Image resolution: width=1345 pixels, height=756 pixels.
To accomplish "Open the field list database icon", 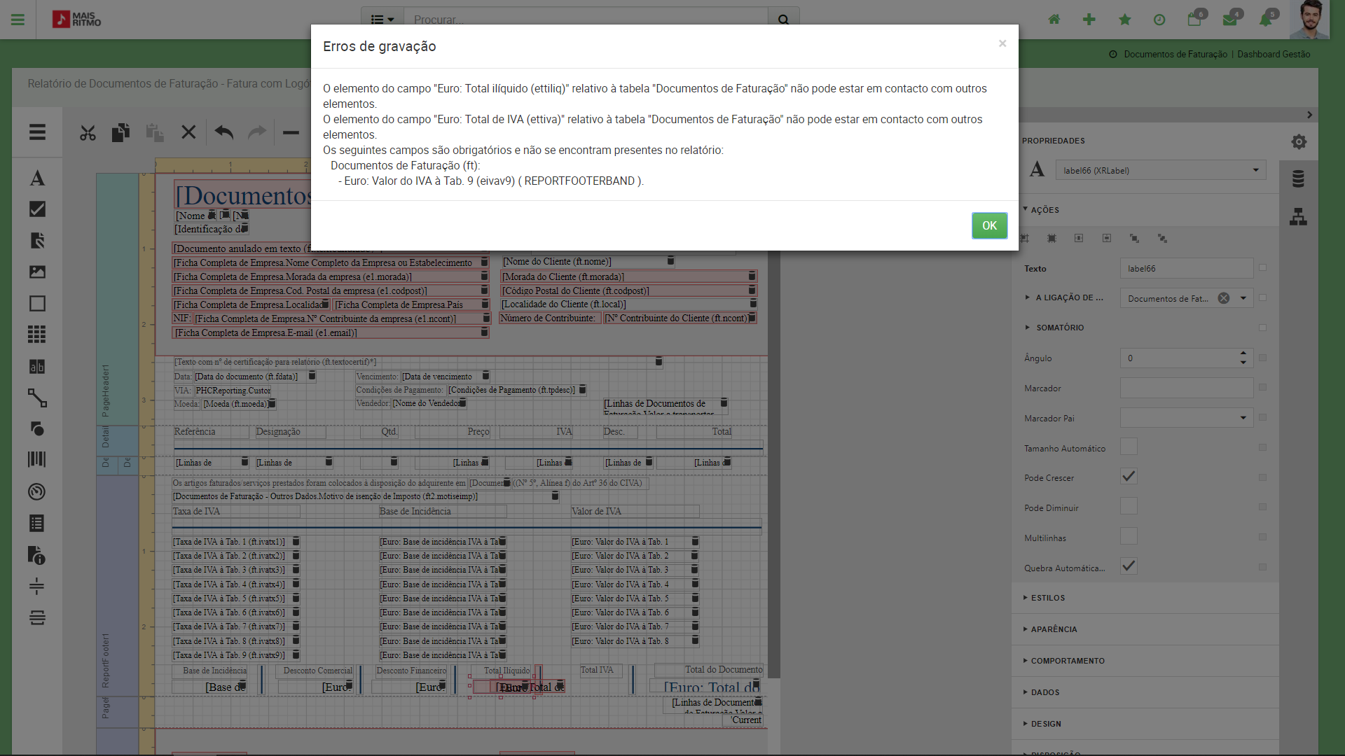I will 1298,179.
